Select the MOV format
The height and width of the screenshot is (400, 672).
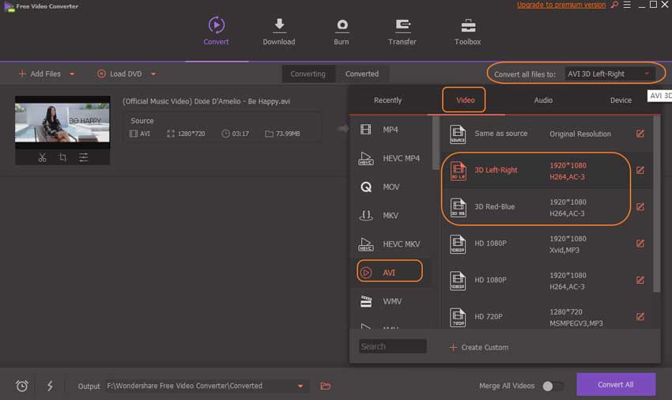click(x=390, y=187)
